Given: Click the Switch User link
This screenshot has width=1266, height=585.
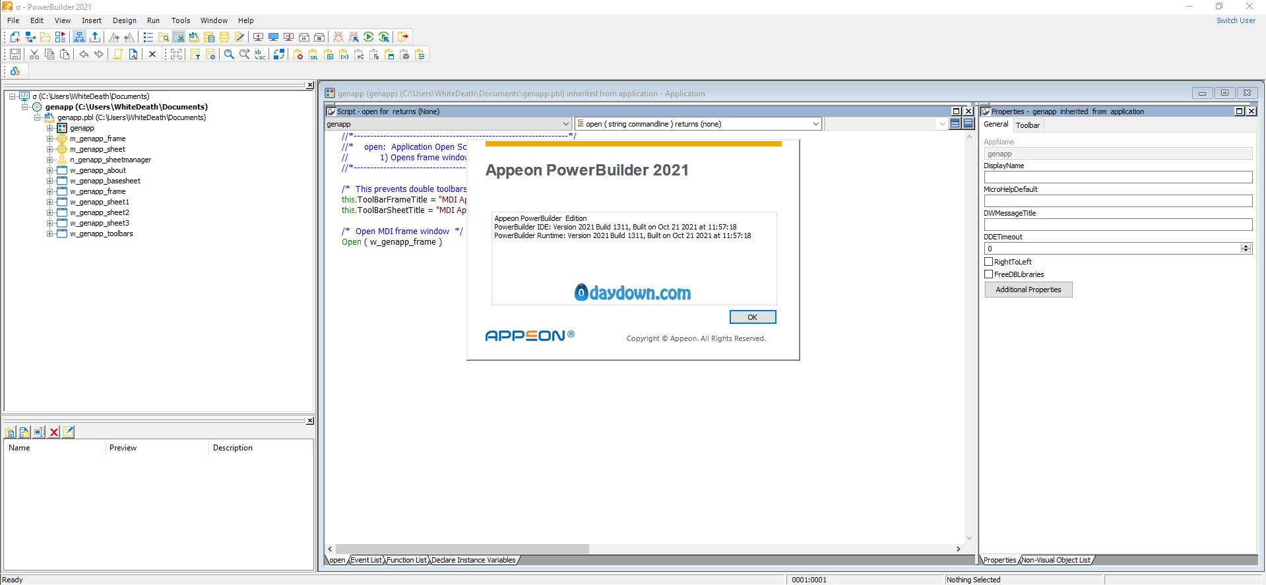Looking at the screenshot, I should [x=1236, y=20].
